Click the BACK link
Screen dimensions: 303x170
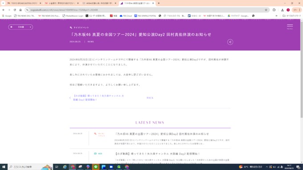pos(150,98)
